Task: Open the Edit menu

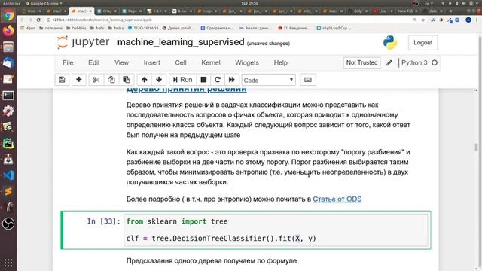Action: (x=93, y=62)
